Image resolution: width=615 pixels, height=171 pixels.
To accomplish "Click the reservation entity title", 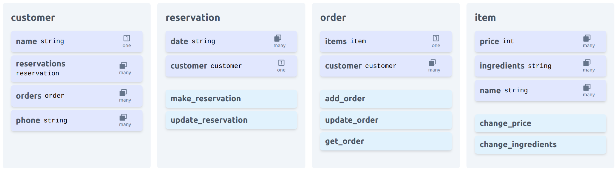I will [193, 18].
